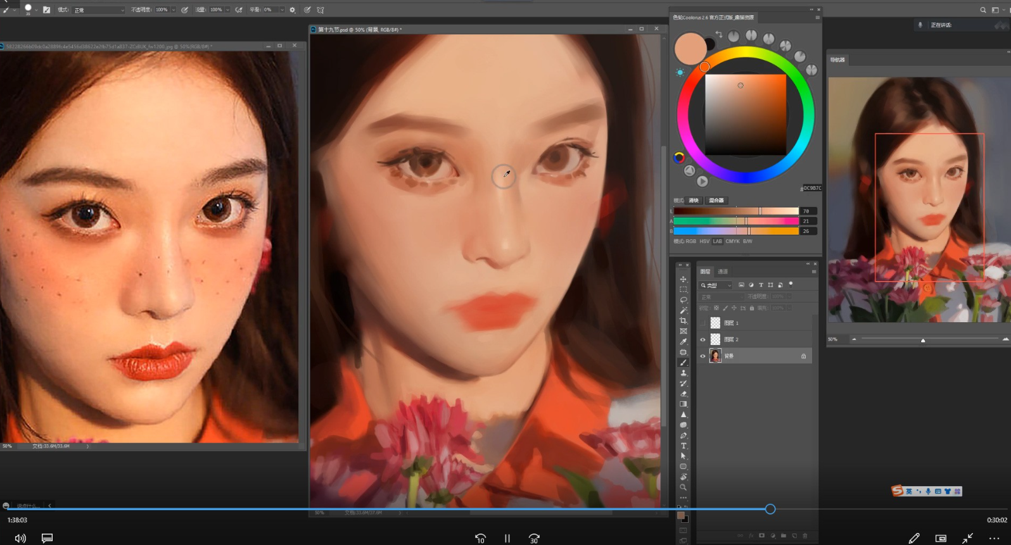
Task: Toggle the Coolorus cyan sun lock icon
Action: pyautogui.click(x=680, y=73)
